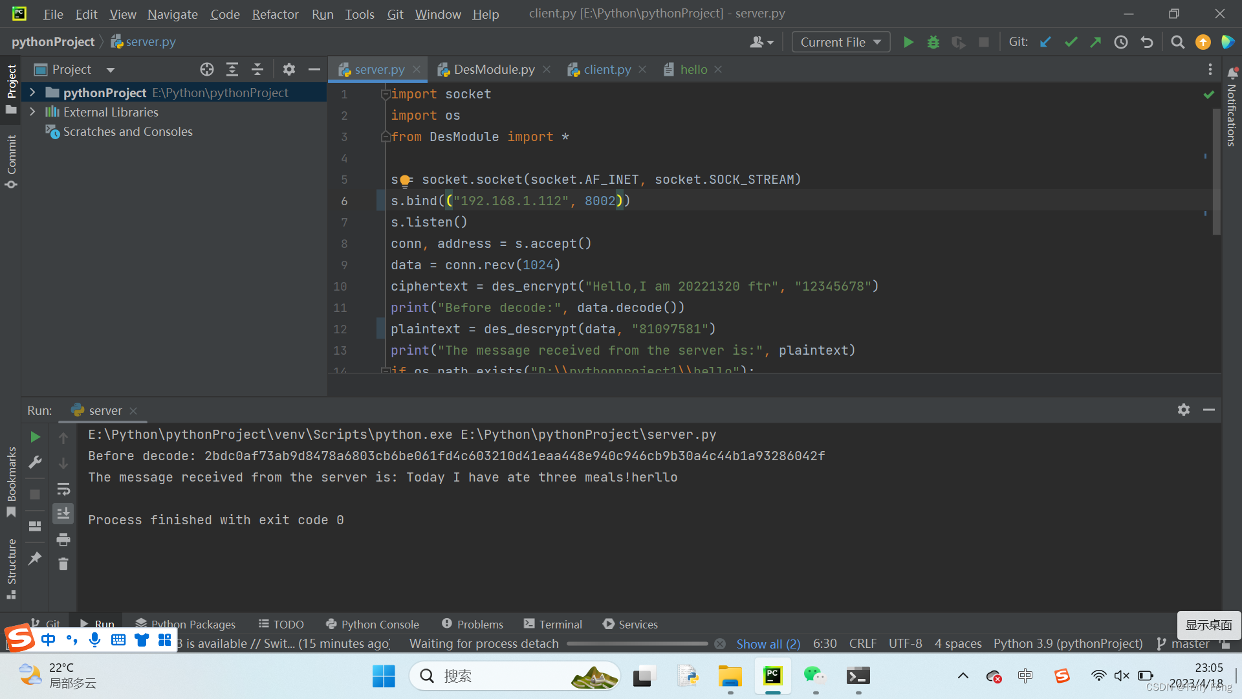Click the Scroll up icon in Run output
This screenshot has width=1242, height=699.
(64, 437)
